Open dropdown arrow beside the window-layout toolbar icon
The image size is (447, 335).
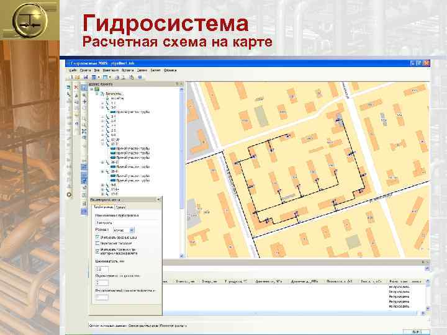click(x=110, y=77)
